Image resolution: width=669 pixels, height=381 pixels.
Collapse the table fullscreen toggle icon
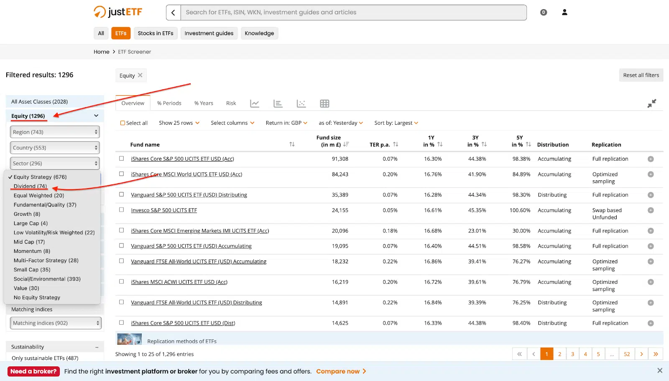[652, 103]
